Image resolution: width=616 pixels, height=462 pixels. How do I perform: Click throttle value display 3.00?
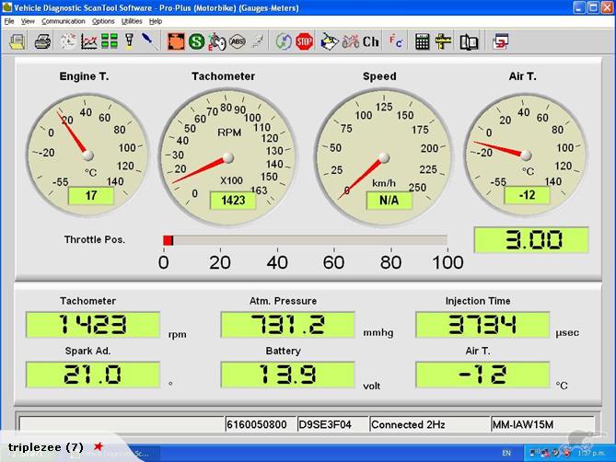(x=531, y=240)
